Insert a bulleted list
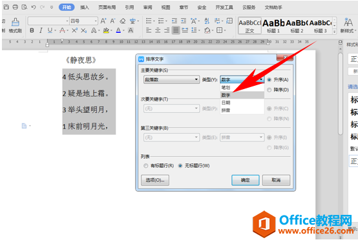Image resolution: width=358 pixels, height=242 pixels. coord(149,21)
